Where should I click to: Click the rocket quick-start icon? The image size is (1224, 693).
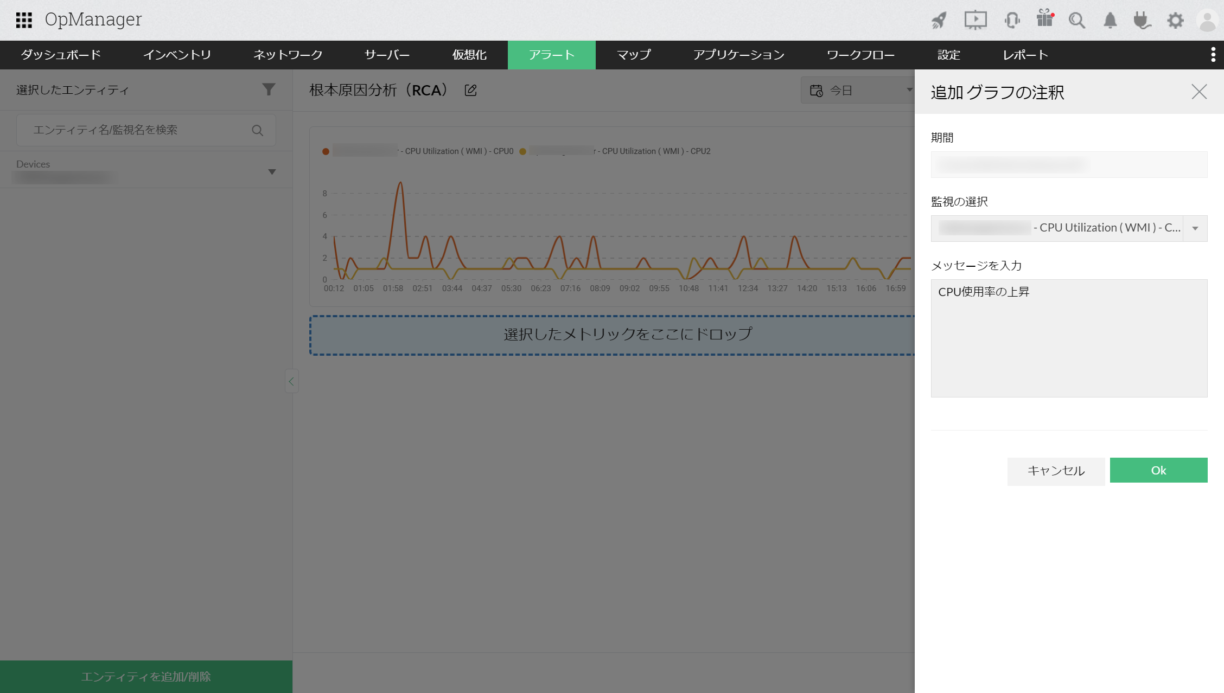pos(939,21)
